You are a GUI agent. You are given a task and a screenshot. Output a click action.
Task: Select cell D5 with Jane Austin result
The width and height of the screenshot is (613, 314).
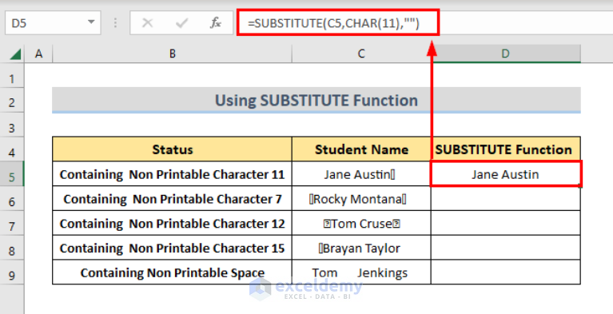(x=505, y=174)
